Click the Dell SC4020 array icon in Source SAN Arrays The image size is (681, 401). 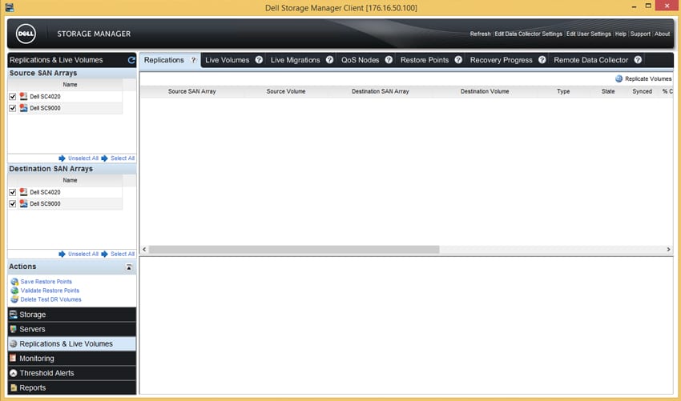[23, 96]
